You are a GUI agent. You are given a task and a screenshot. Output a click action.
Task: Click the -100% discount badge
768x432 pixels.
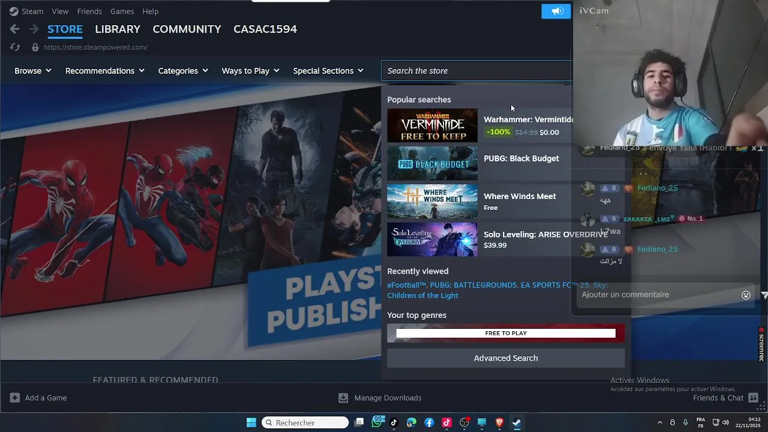pyautogui.click(x=499, y=132)
